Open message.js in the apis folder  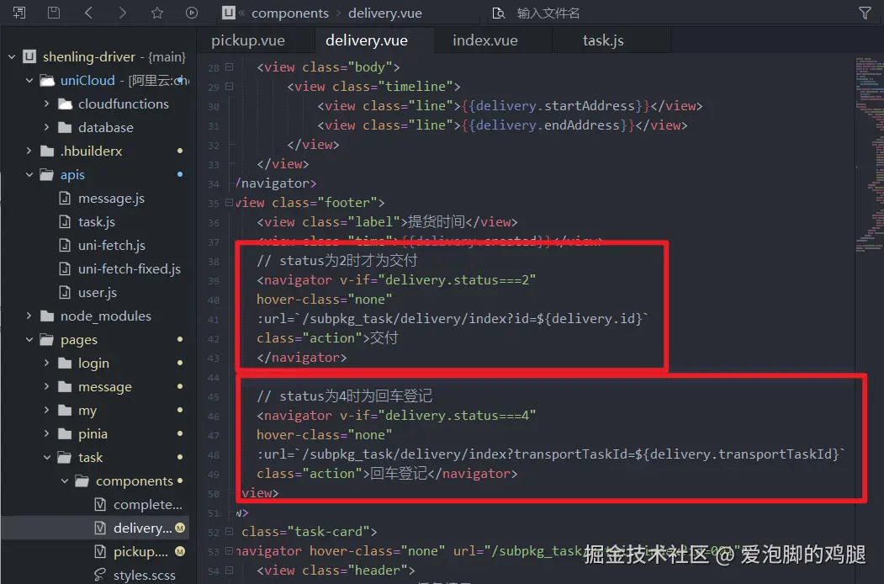[x=111, y=199]
